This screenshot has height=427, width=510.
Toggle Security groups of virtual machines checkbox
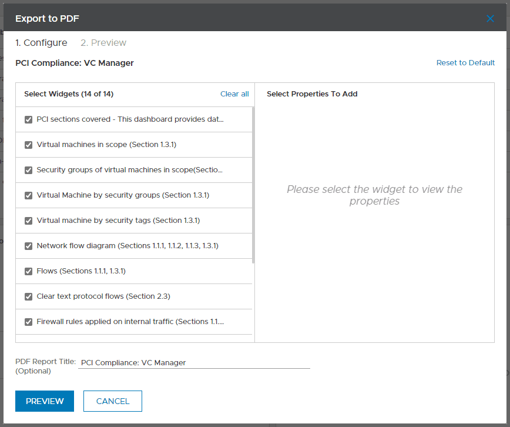(x=28, y=171)
